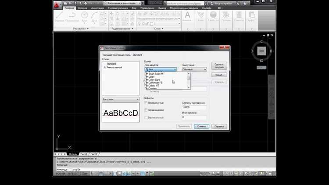Click the Отмена button

click(x=201, y=127)
